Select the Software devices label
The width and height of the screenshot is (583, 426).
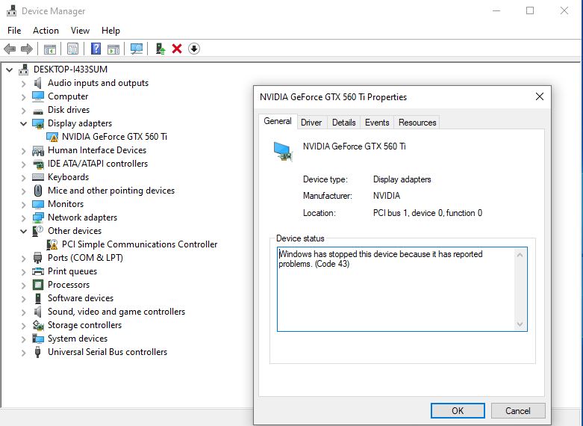81,298
